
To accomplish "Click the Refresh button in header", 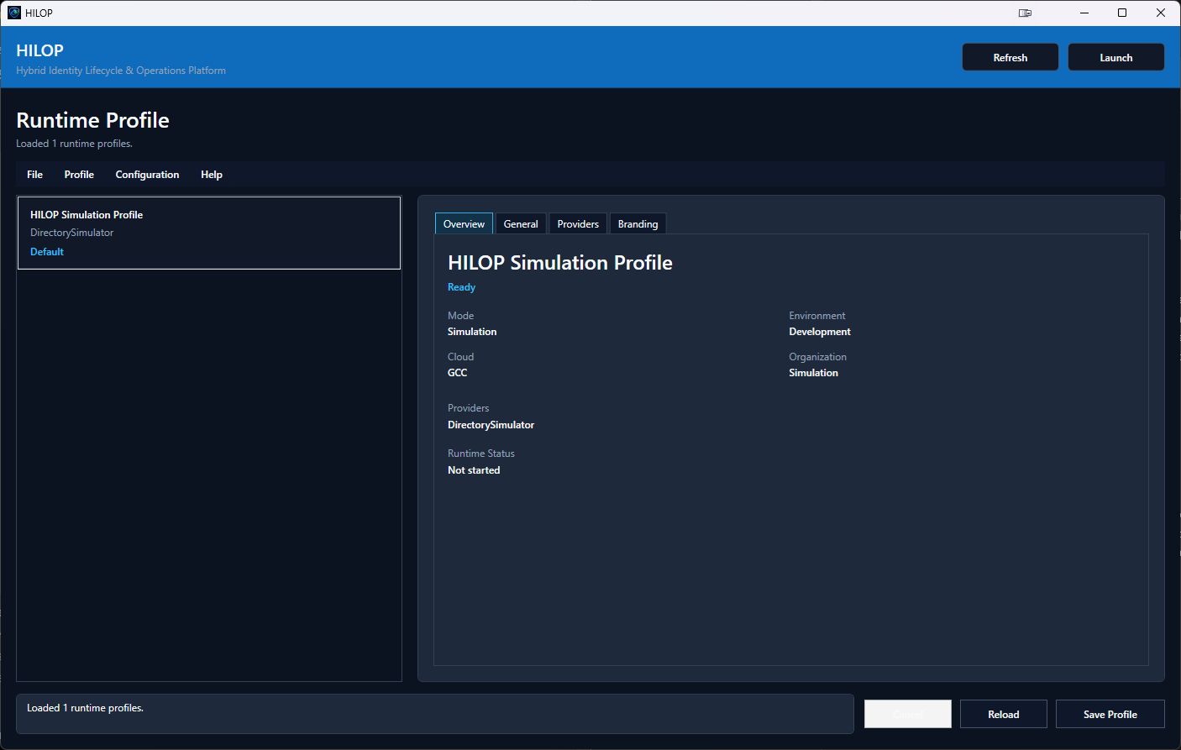I will click(1010, 57).
